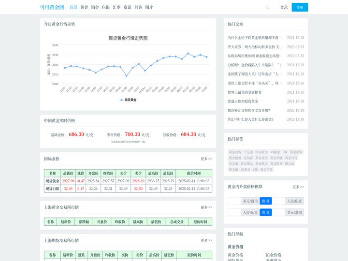Open article 金价上涨也拦不住“买买买”
This screenshot has height=261, width=348.
click(255, 83)
